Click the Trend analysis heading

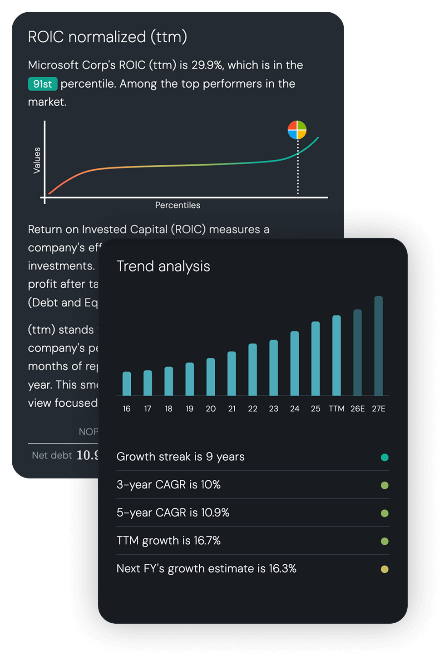pyautogui.click(x=163, y=266)
